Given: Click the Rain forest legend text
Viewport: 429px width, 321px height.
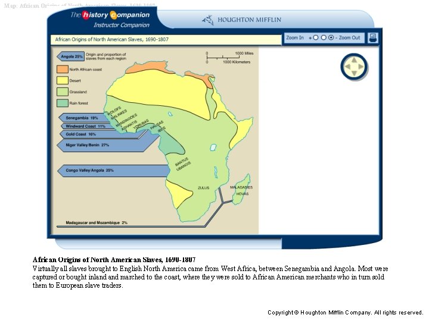Looking at the screenshot, I should click(x=79, y=103).
